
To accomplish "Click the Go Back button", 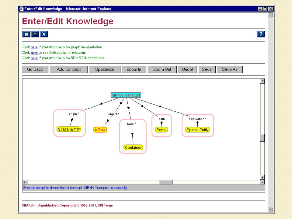I will (35, 69).
